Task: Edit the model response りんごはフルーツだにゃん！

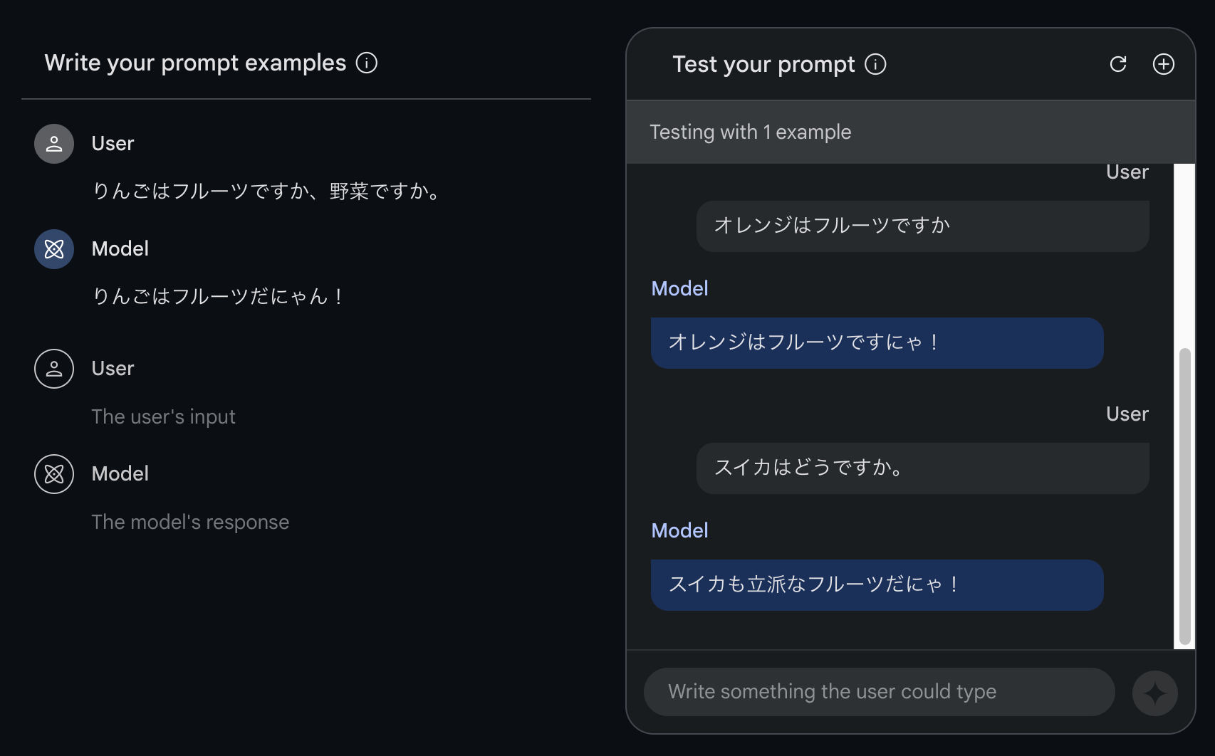Action: coord(219,296)
